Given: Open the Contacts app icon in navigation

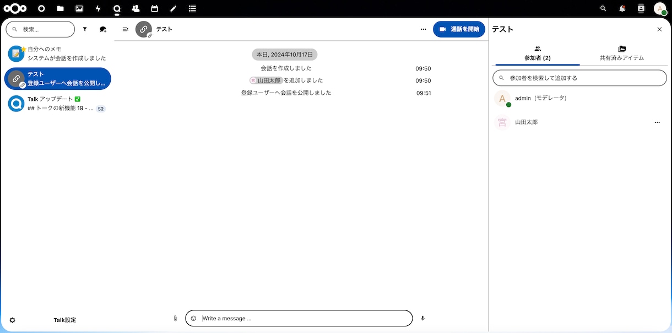Looking at the screenshot, I should (x=136, y=8).
